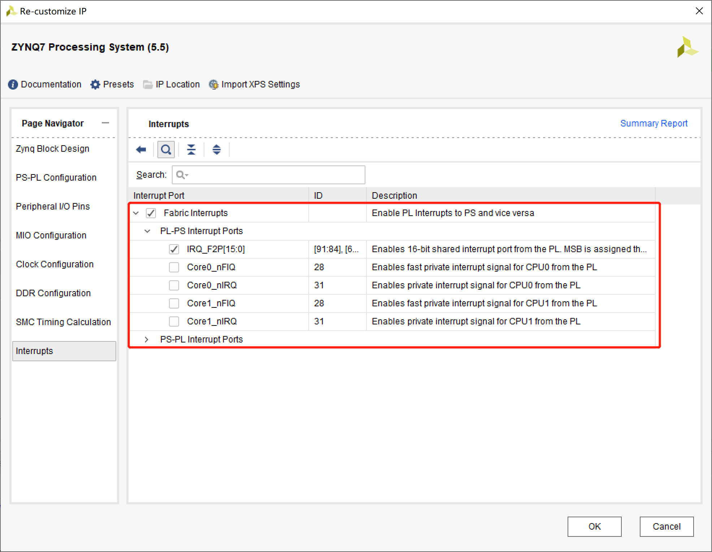Enable the Core0_nFIQ interrupt checkbox

point(173,267)
